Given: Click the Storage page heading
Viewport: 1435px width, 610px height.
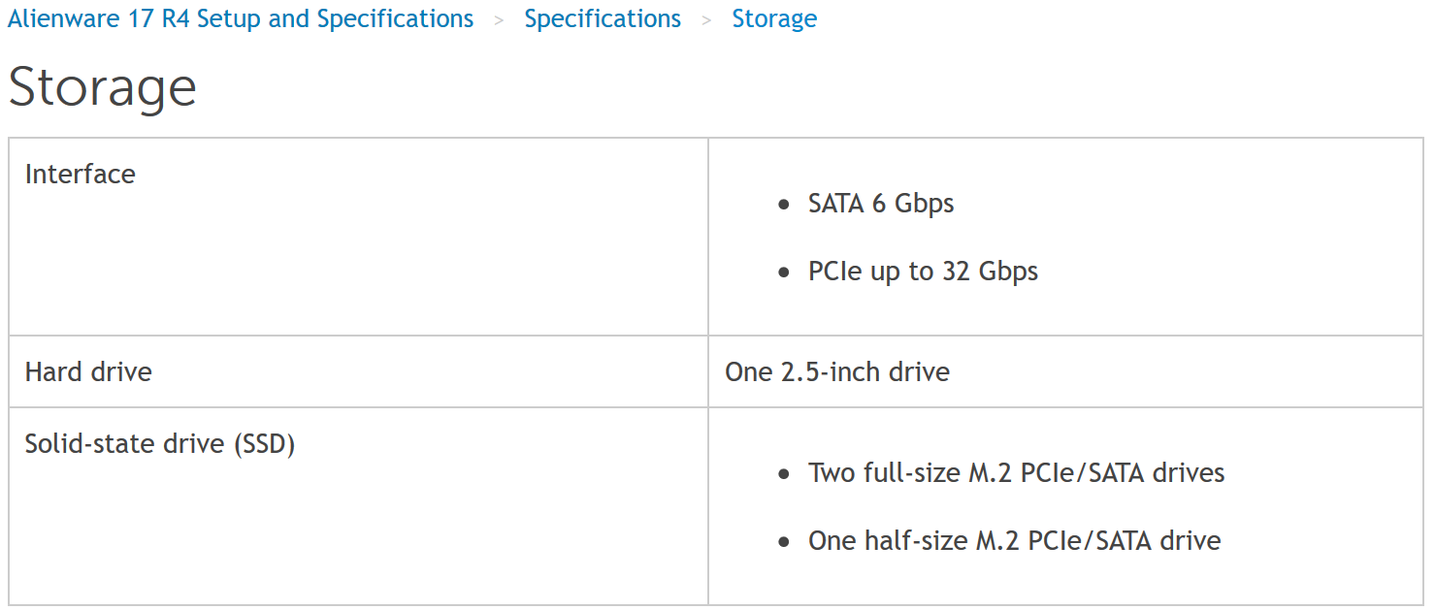Looking at the screenshot, I should click(x=103, y=87).
